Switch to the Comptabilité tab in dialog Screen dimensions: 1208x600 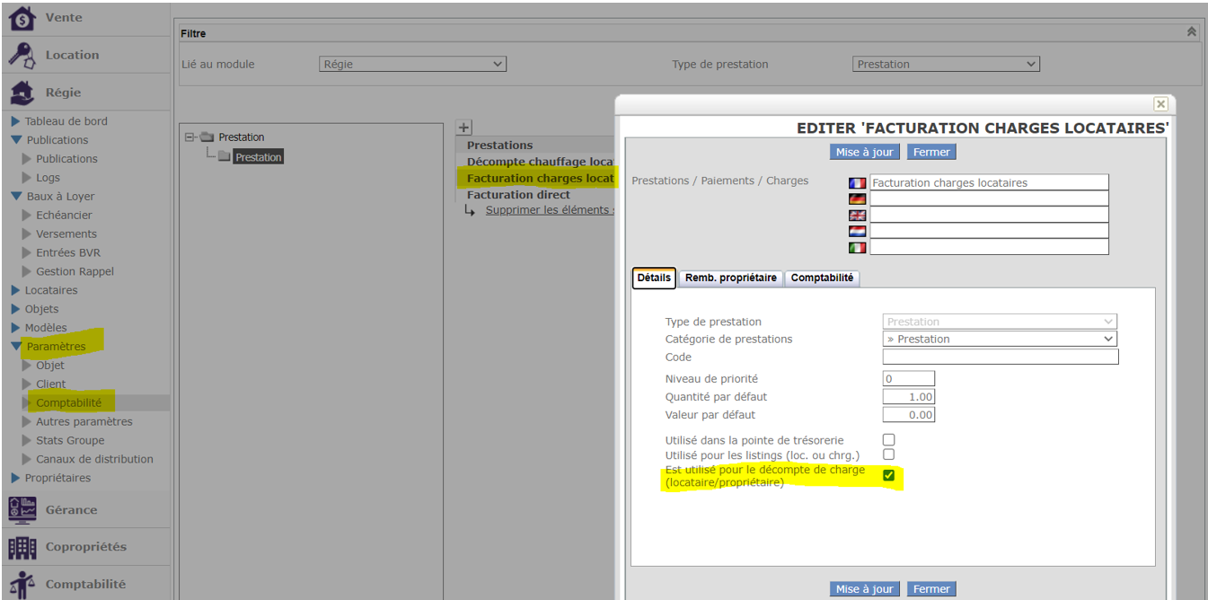[x=822, y=278]
